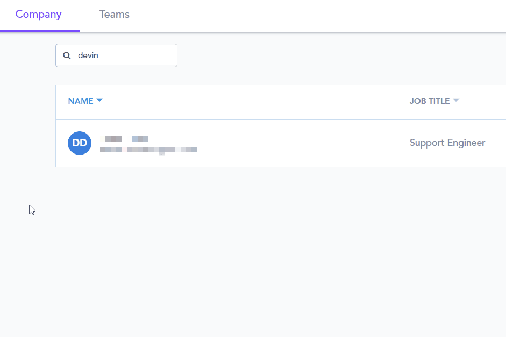Click the "DD" initials in the avatar
This screenshot has height=337, width=506.
(80, 143)
